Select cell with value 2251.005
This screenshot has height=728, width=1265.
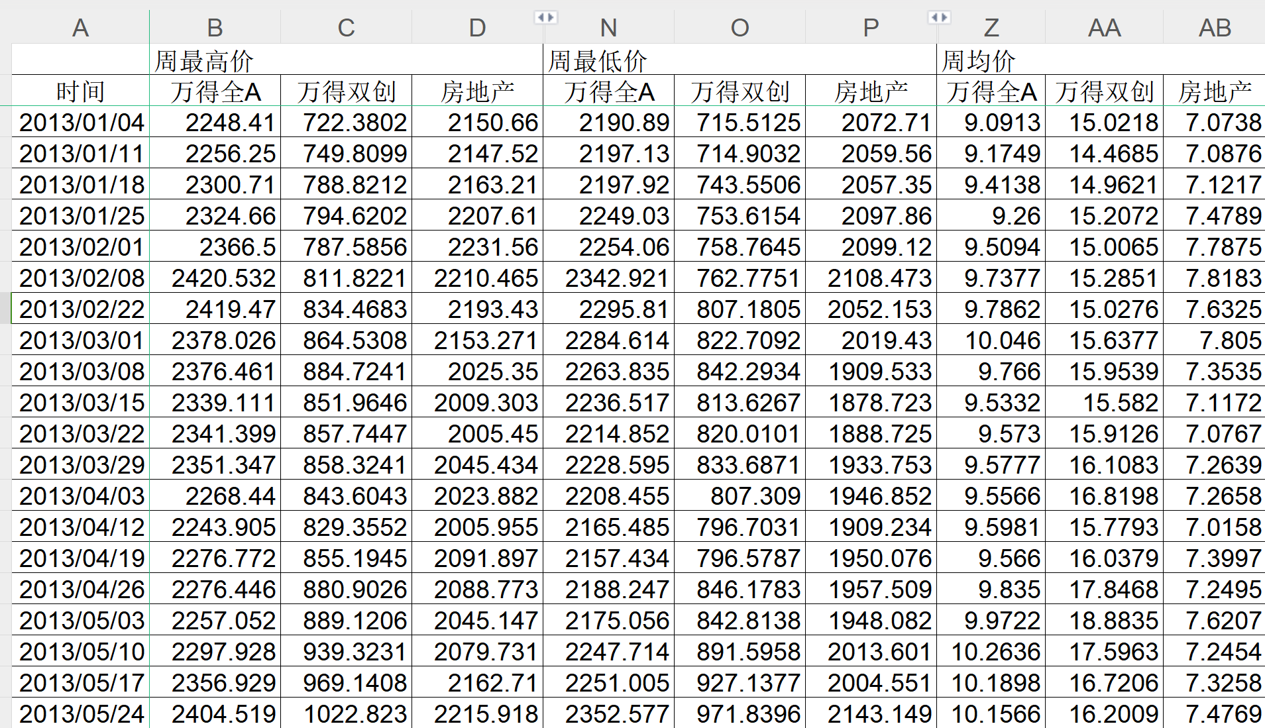tap(608, 682)
